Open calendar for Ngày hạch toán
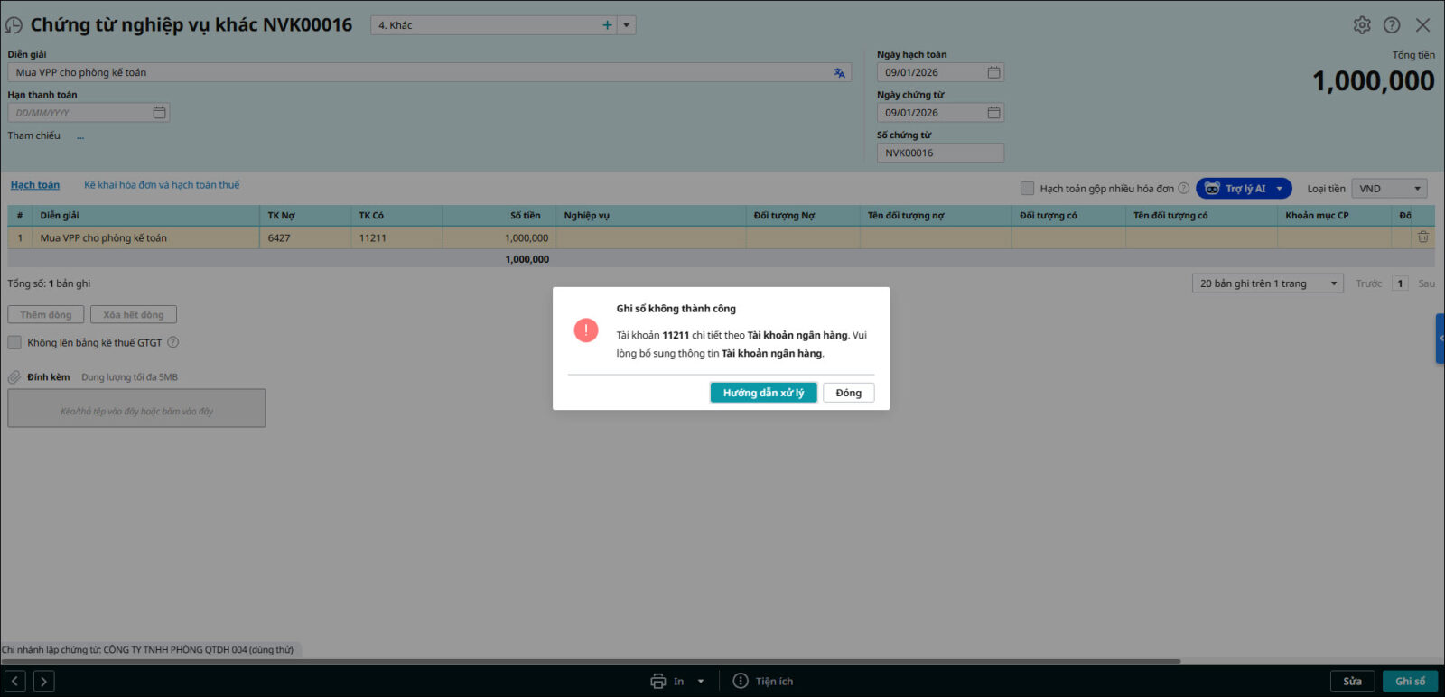 pos(993,72)
